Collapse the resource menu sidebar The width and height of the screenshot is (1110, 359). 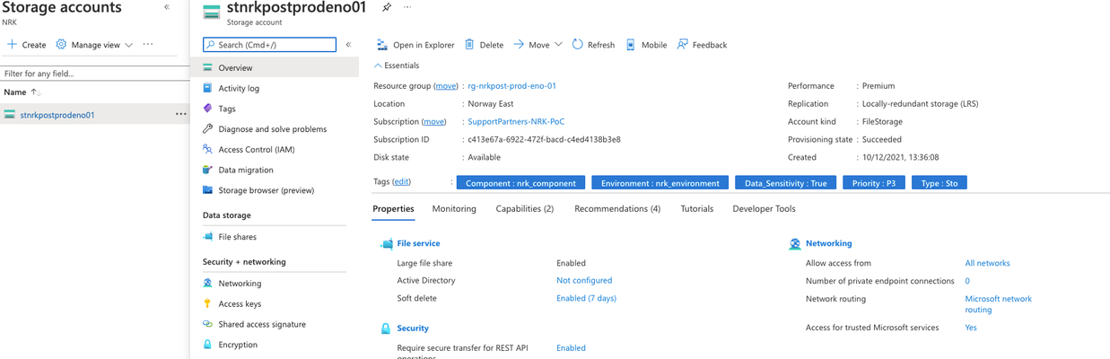point(349,44)
